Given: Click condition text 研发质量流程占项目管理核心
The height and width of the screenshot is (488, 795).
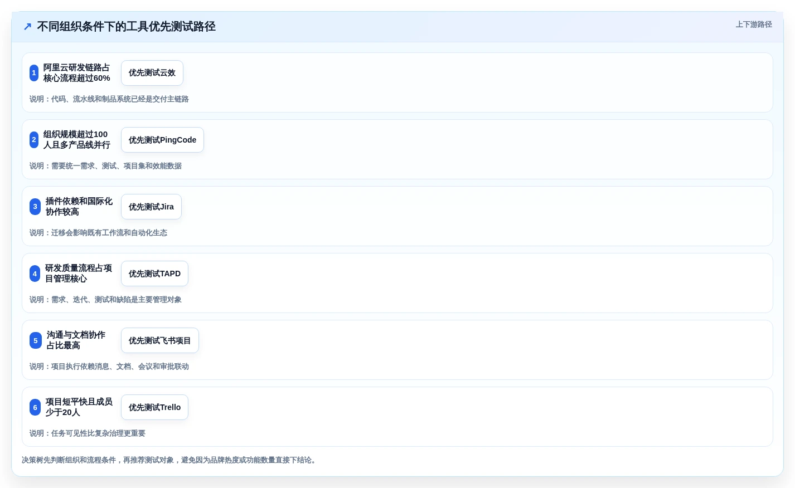Looking at the screenshot, I should click(x=79, y=274).
